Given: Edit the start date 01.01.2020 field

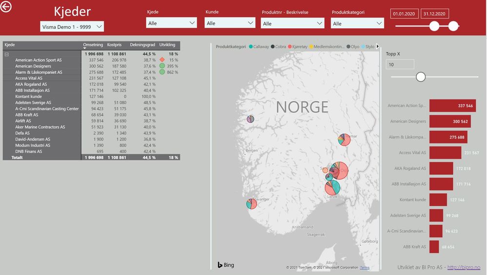Looking at the screenshot, I should 404,14.
